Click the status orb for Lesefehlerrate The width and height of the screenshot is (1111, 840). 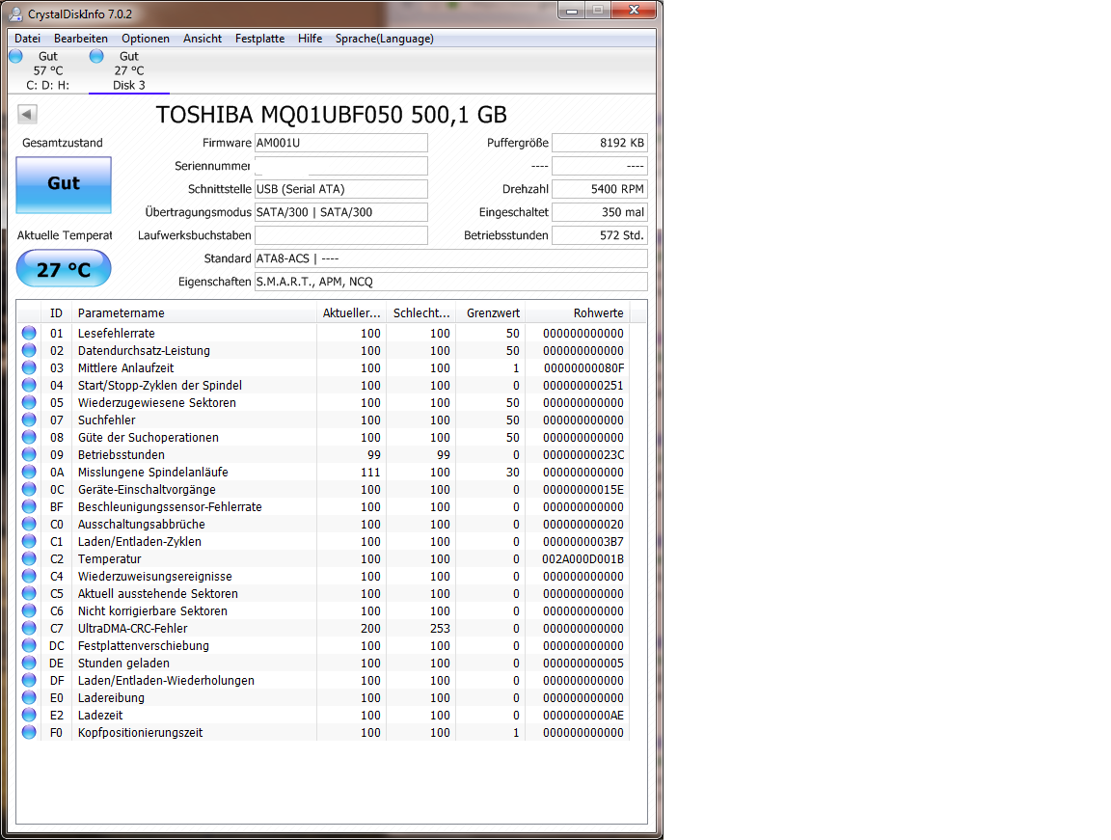click(x=29, y=333)
